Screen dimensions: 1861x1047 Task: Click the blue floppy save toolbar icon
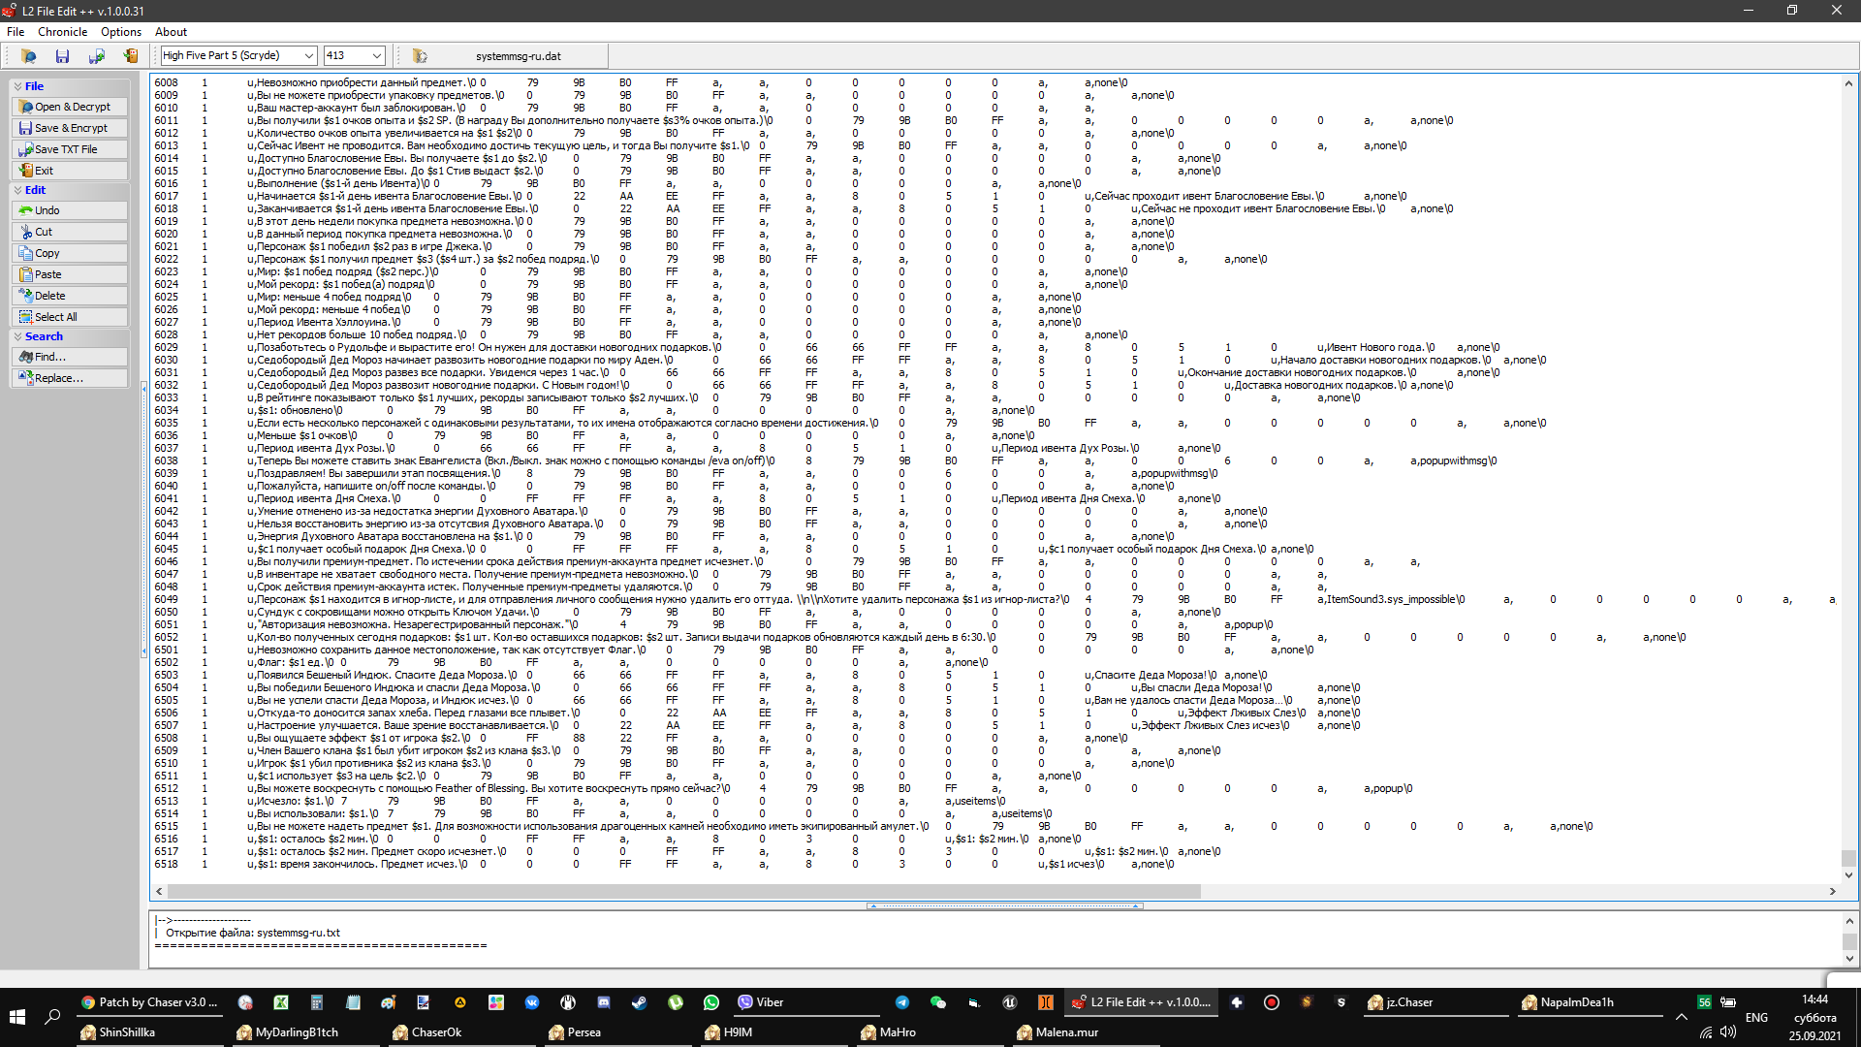62,56
